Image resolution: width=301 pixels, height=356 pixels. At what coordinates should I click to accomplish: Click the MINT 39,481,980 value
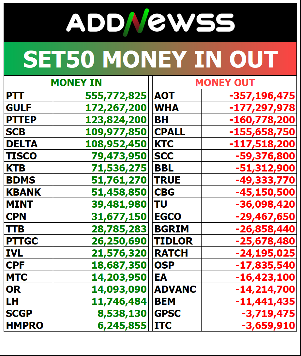click(x=119, y=204)
